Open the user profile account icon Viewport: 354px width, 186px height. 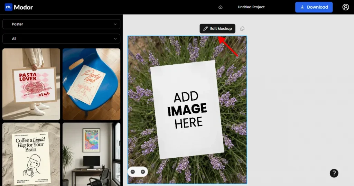pyautogui.click(x=346, y=7)
